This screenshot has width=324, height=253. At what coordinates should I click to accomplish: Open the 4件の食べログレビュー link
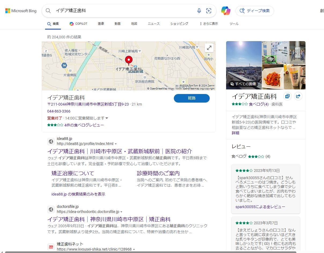tap(84, 125)
